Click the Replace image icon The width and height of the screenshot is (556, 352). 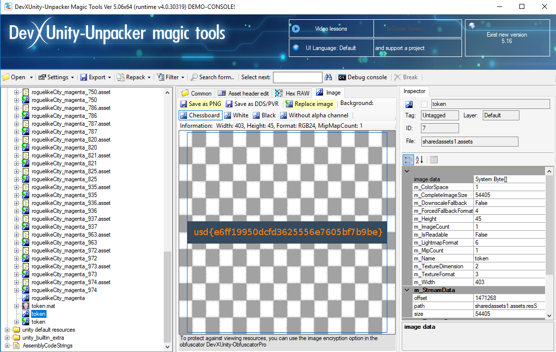tap(289, 104)
